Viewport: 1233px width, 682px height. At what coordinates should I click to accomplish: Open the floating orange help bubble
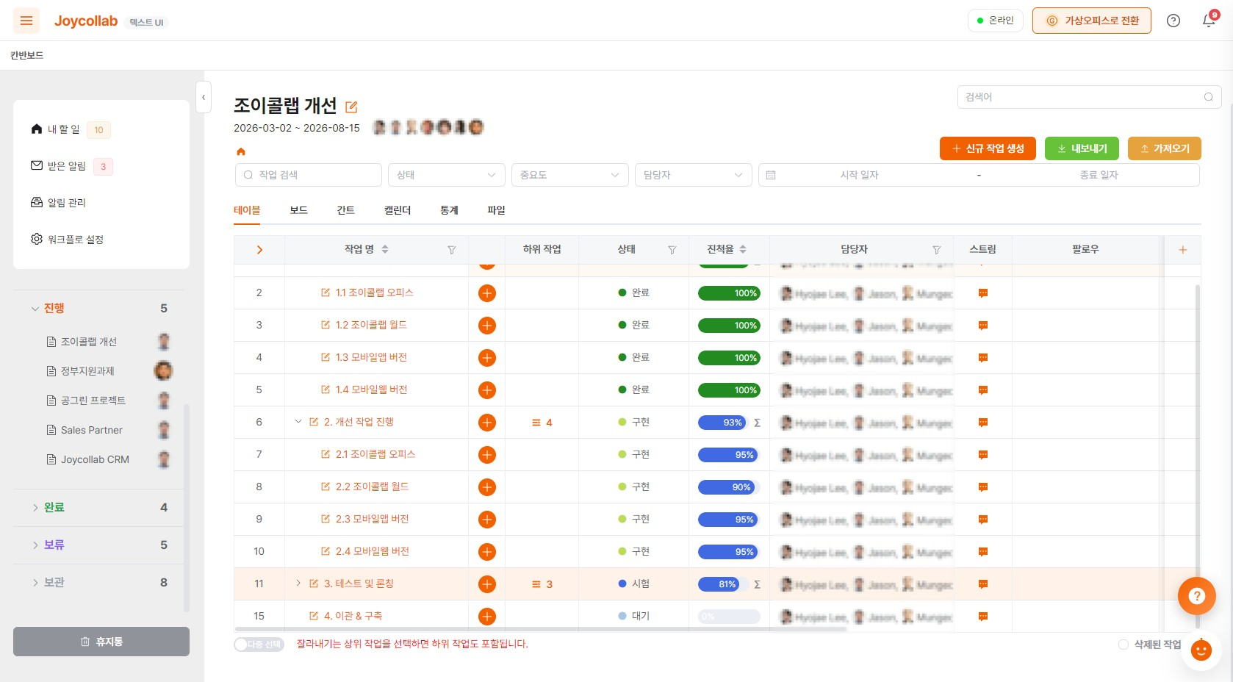[1196, 596]
